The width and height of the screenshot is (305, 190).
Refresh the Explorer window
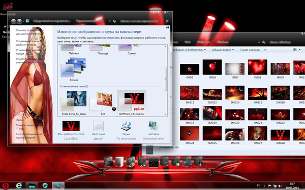tap(263, 42)
